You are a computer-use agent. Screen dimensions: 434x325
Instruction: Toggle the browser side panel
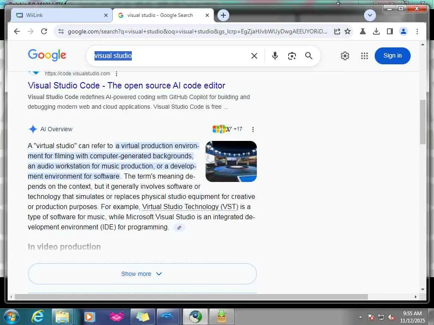(x=390, y=31)
